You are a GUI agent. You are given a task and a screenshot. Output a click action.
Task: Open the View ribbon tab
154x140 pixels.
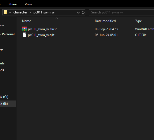click(28, 4)
